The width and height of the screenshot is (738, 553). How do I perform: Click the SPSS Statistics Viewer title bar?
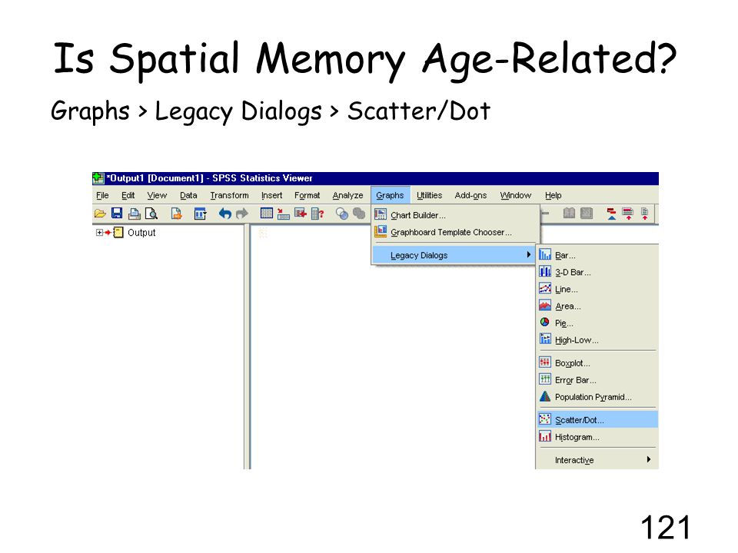pos(375,178)
